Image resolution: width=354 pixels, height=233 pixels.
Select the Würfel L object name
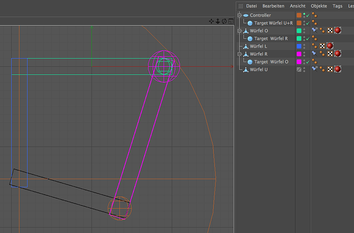click(258, 46)
